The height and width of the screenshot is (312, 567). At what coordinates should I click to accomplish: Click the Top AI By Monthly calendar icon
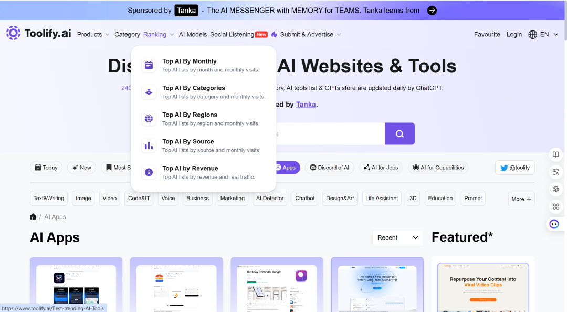[x=149, y=65]
